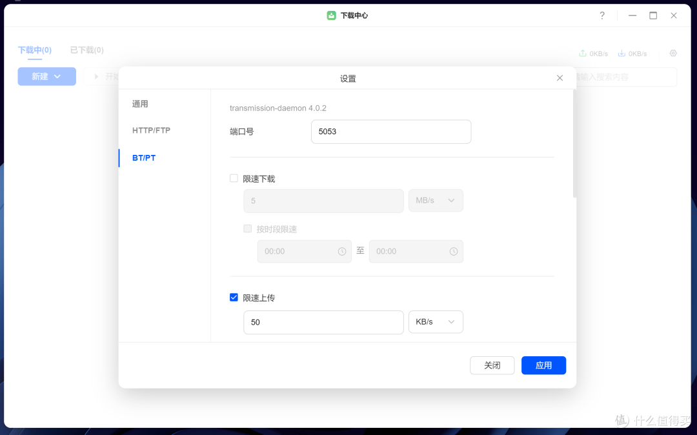Maximize the Download Center window
Screen dimensions: 697x435
[653, 15]
